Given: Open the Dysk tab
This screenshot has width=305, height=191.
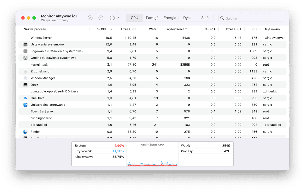Looking at the screenshot, I should 187,18.
